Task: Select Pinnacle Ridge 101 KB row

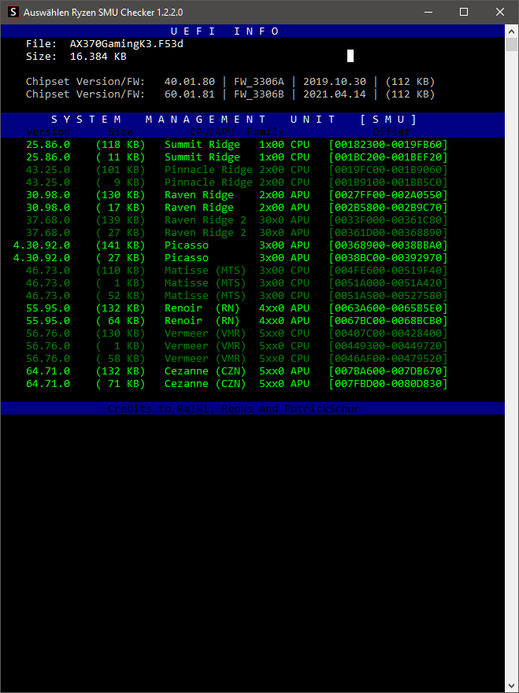Action: tap(237, 170)
